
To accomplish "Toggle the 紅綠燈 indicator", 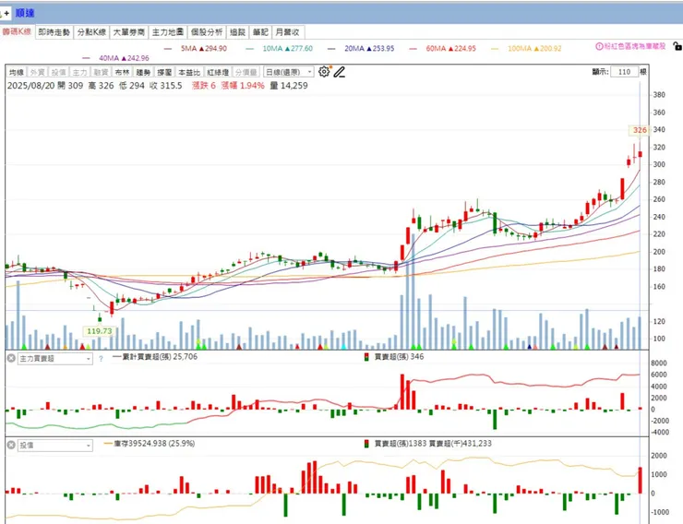I will point(218,72).
